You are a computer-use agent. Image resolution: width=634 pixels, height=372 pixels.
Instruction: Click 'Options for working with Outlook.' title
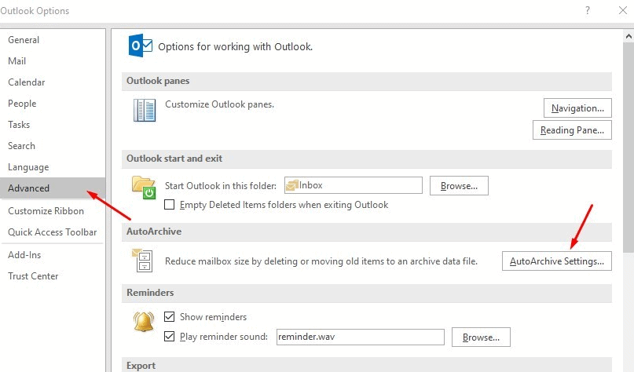coord(236,47)
